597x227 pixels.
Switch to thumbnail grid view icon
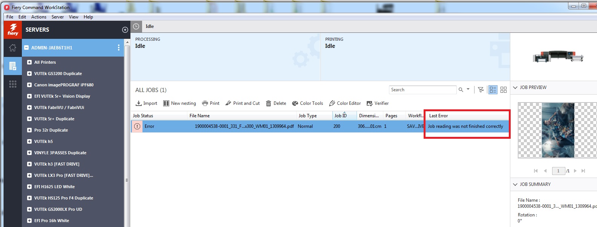point(504,90)
